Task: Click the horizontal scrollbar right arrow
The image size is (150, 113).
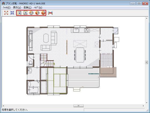Action: tap(143, 106)
